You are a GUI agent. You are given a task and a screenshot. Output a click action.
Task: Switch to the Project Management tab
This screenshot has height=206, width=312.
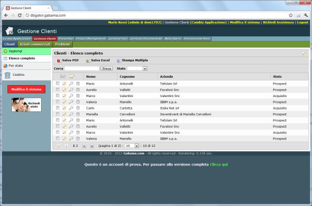pos(90,39)
